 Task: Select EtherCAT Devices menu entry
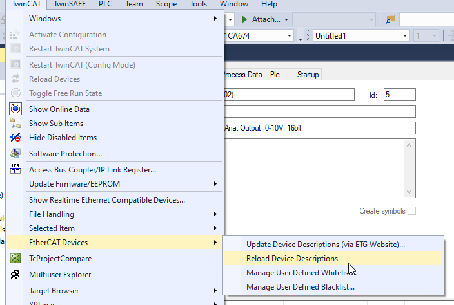pos(115,243)
